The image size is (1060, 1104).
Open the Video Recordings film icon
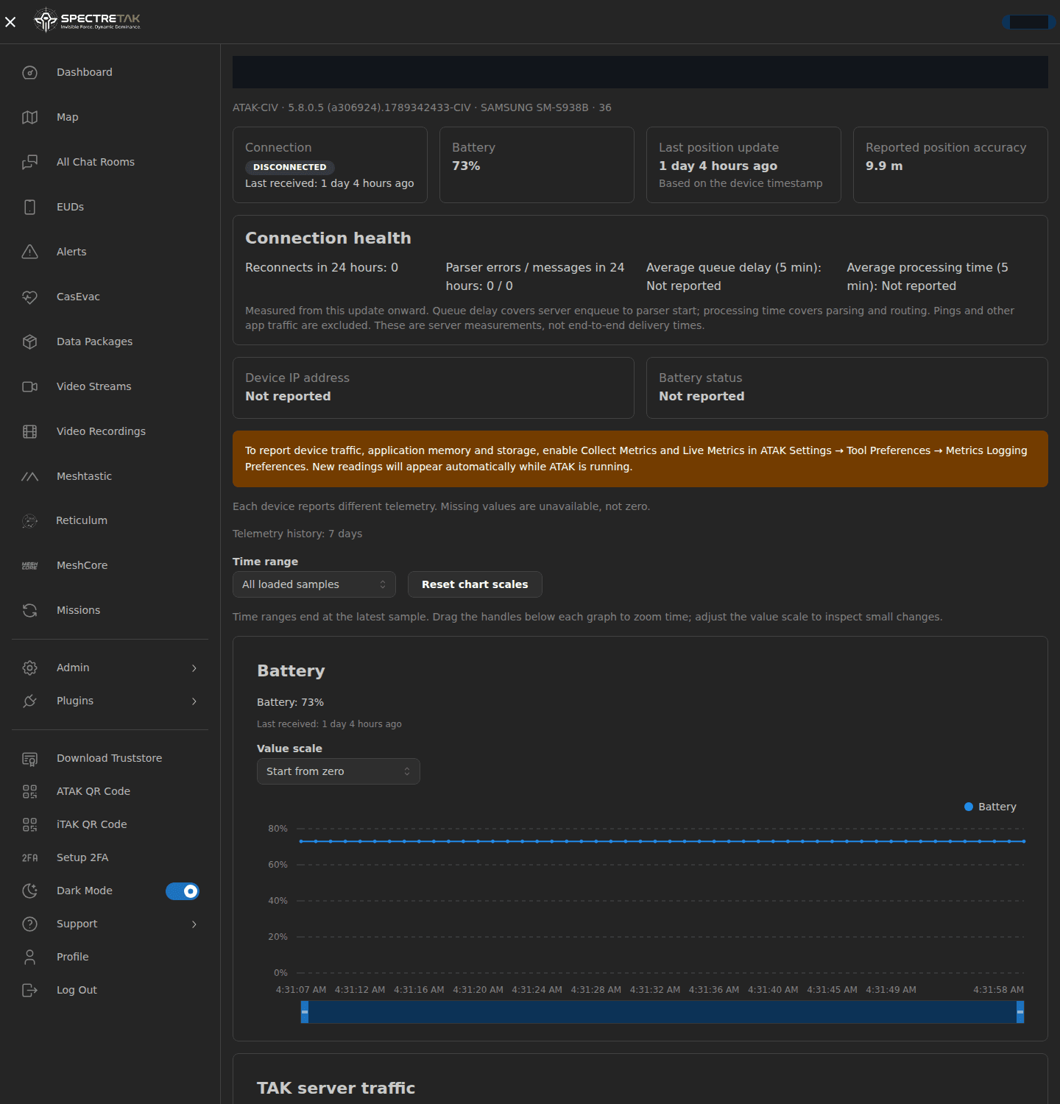pyautogui.click(x=29, y=431)
